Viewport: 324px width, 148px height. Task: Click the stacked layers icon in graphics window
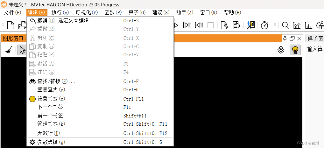point(281,50)
